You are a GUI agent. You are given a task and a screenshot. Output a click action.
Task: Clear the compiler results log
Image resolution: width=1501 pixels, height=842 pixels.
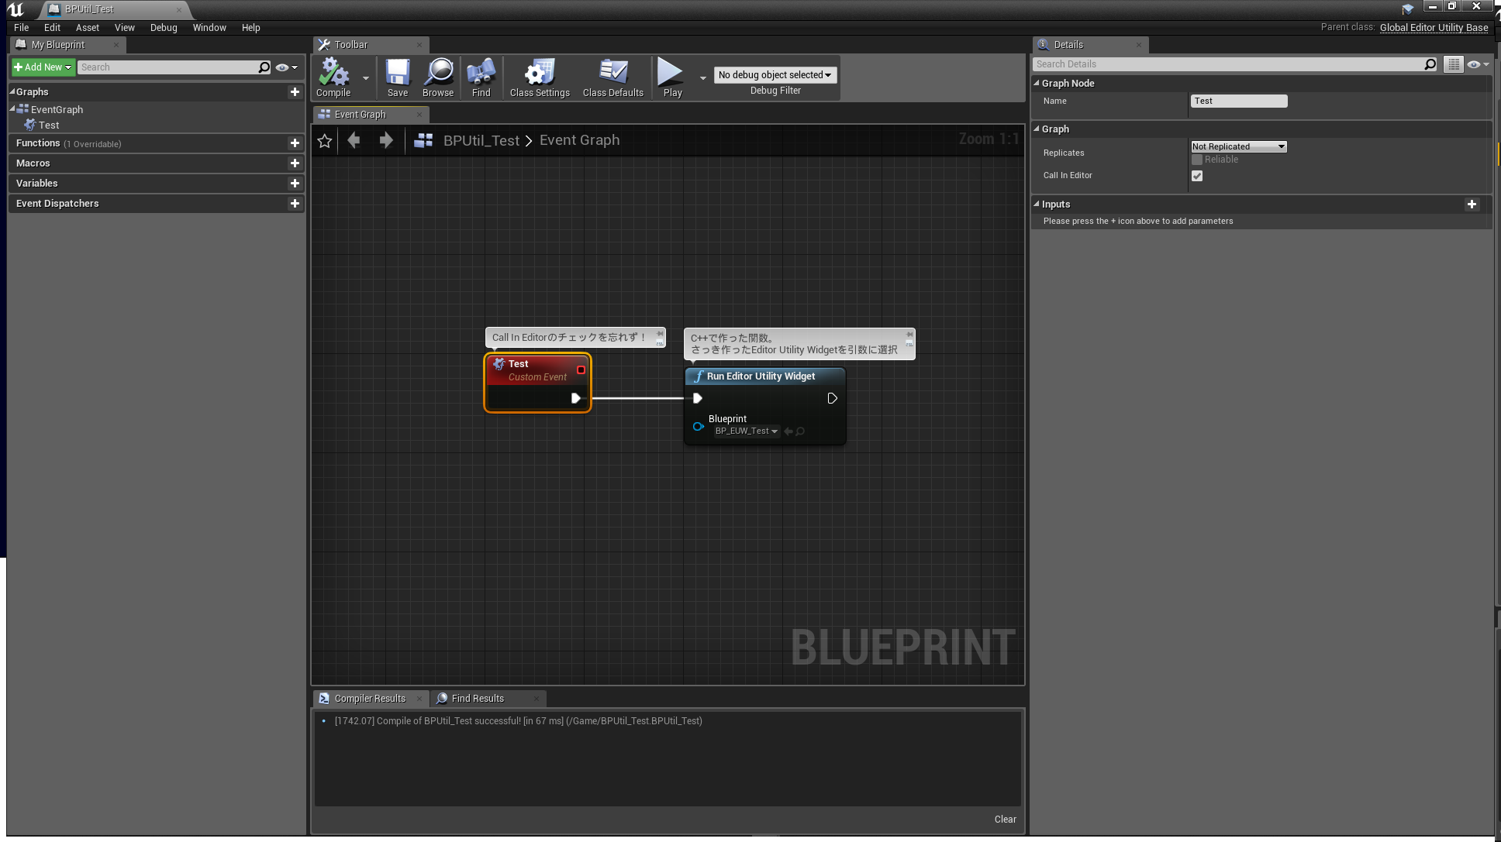pos(1005,820)
